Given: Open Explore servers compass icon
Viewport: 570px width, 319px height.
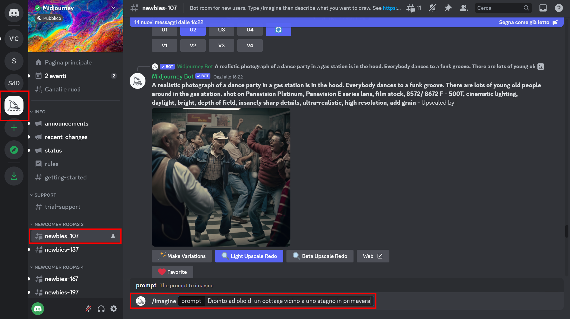Looking at the screenshot, I should click(14, 150).
